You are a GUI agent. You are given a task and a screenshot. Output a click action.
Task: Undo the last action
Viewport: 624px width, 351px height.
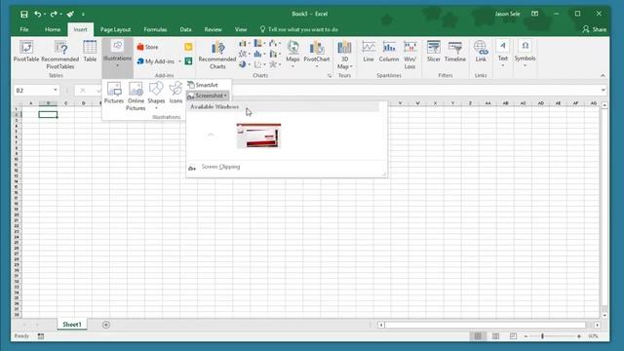click(x=37, y=15)
